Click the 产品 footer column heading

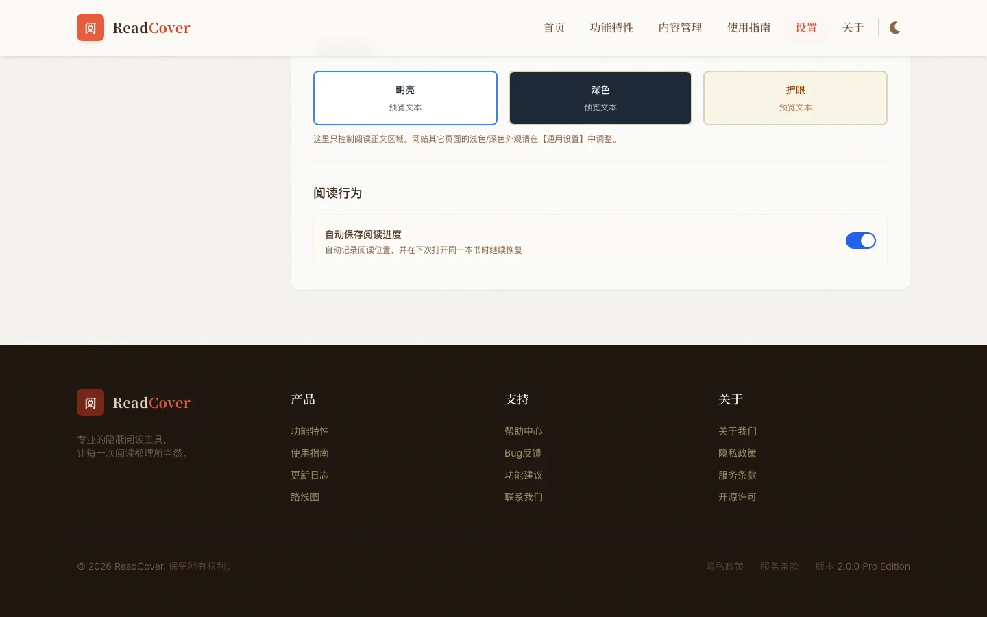point(303,399)
